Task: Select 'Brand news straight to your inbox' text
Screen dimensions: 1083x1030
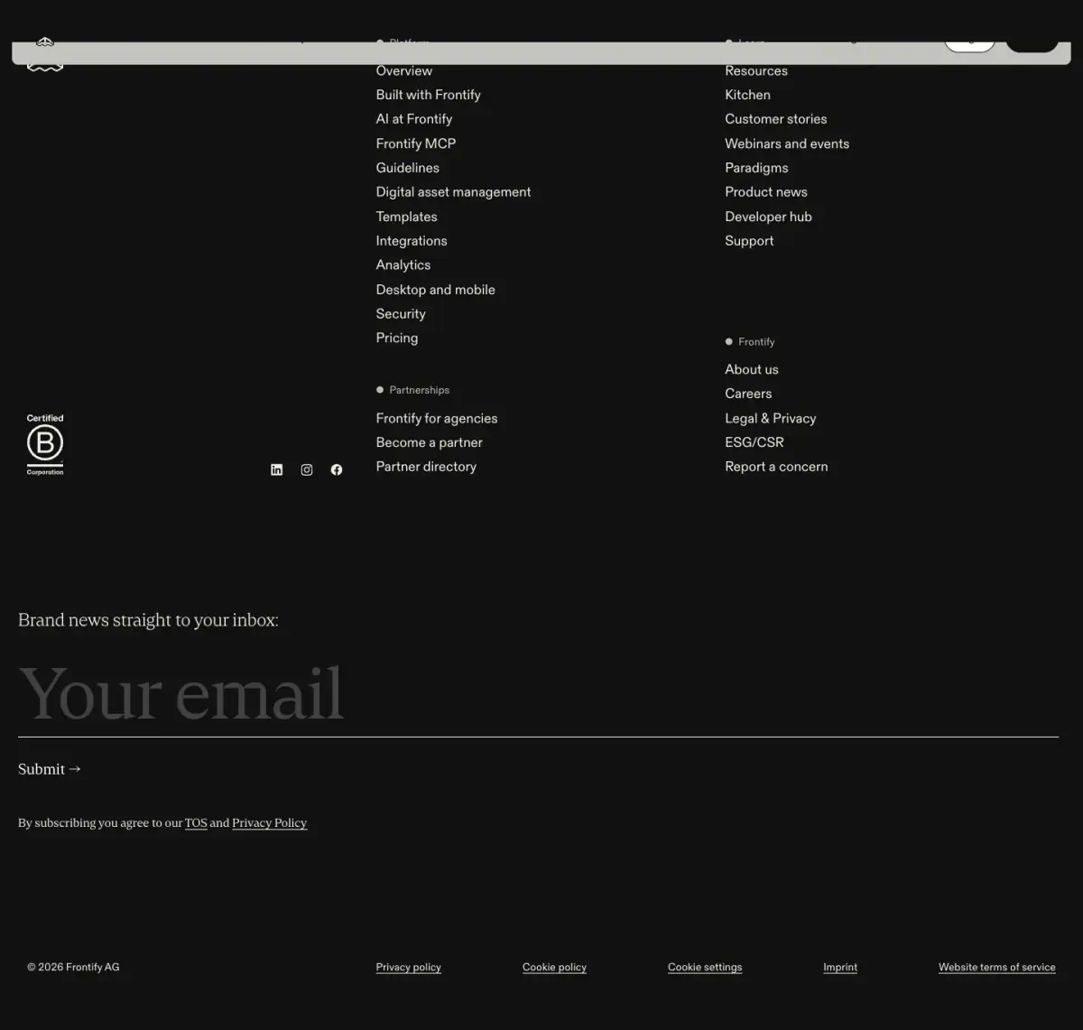Action: pyautogui.click(x=148, y=620)
